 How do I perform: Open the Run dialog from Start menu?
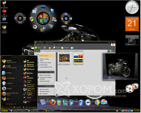(x=27, y=101)
